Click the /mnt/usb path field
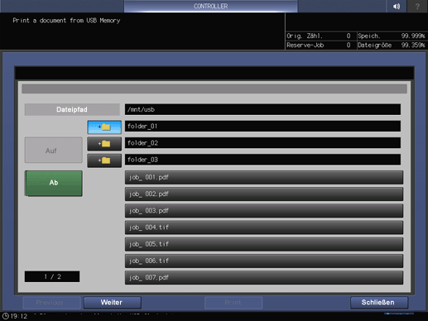 click(x=262, y=109)
